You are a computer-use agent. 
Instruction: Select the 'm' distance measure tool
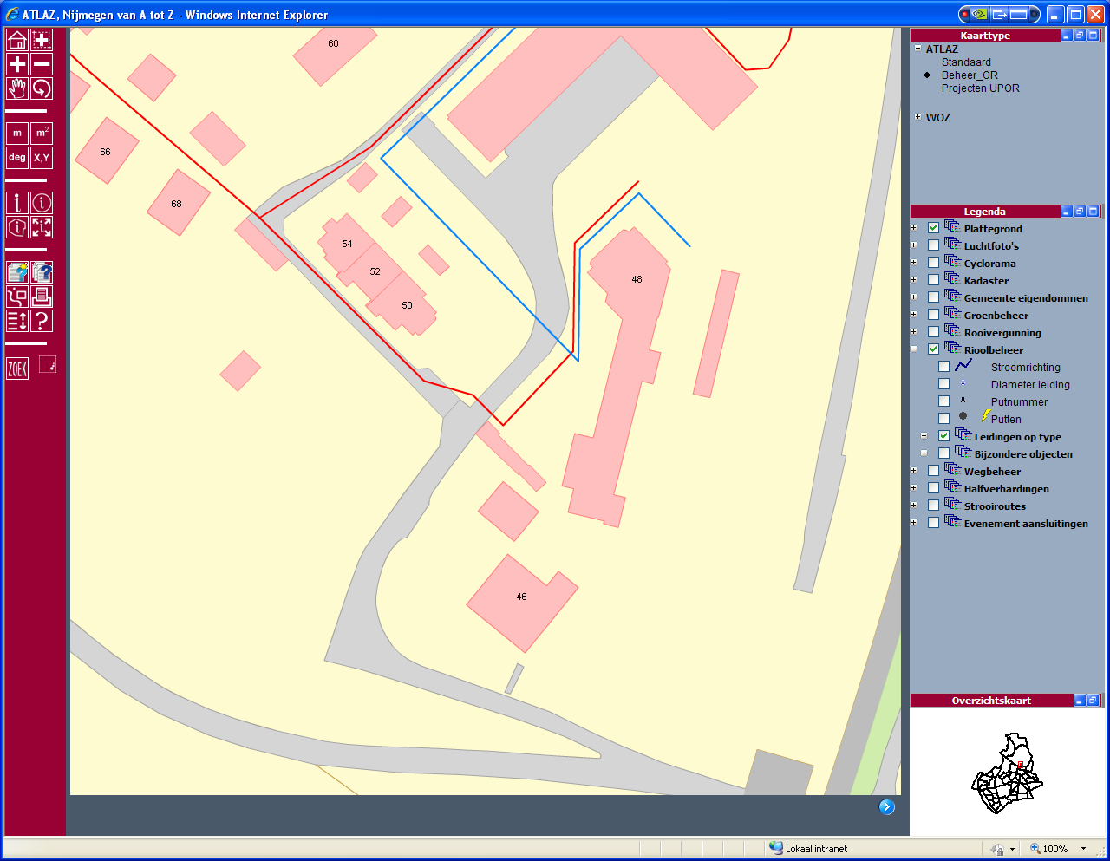click(17, 133)
